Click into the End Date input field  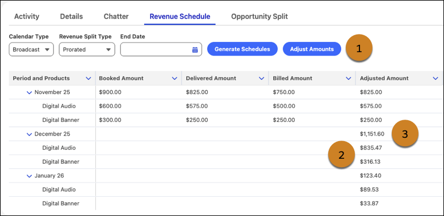[161, 49]
